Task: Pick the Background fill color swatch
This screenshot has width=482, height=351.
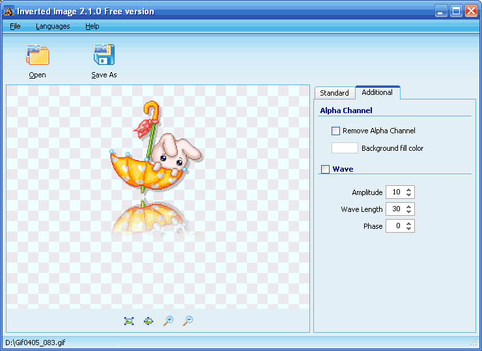Action: coord(345,148)
